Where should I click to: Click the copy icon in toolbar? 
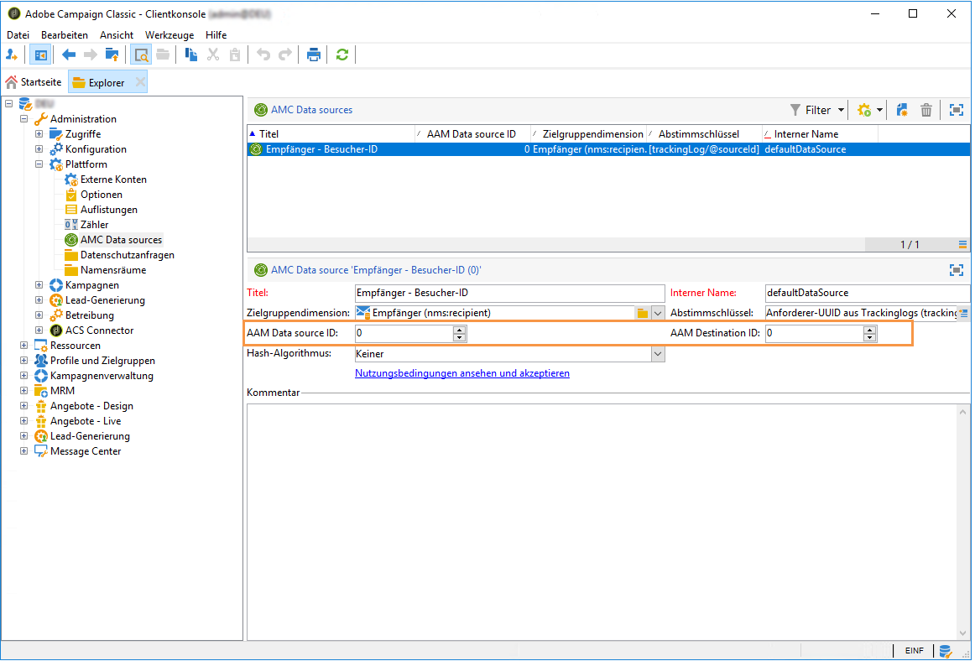tap(191, 55)
